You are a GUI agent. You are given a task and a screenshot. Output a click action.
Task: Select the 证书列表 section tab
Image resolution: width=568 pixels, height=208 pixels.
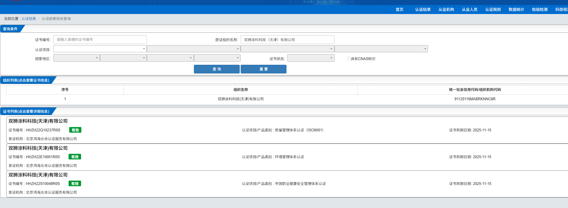tap(26, 111)
